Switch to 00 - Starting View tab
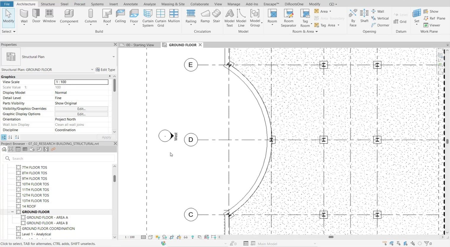This screenshot has height=247, width=450. click(x=140, y=45)
